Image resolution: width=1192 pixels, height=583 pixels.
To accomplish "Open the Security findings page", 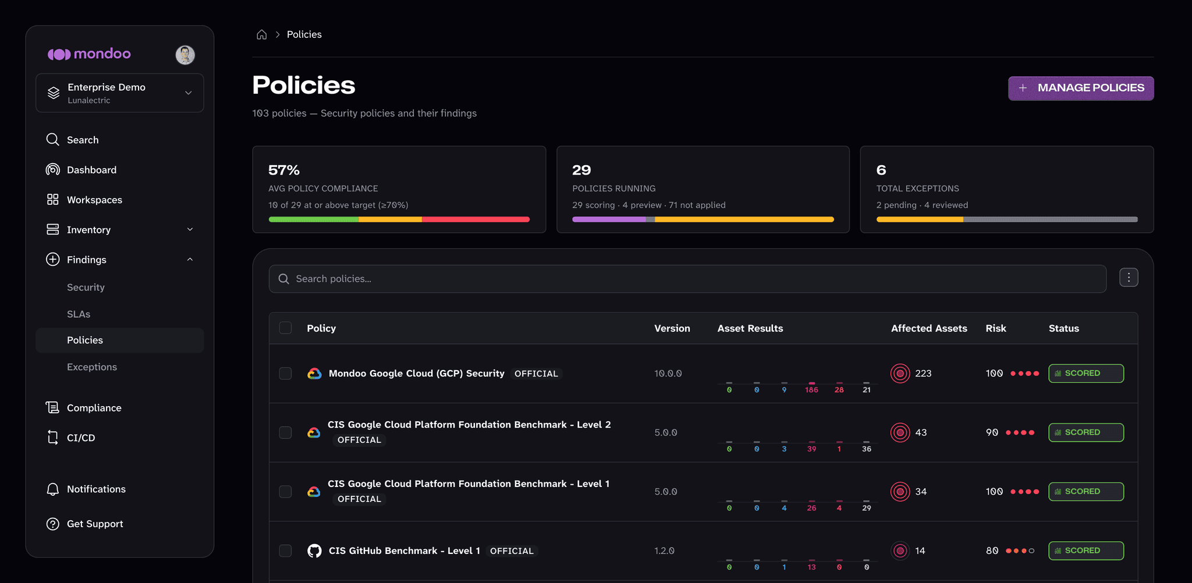I will (86, 287).
